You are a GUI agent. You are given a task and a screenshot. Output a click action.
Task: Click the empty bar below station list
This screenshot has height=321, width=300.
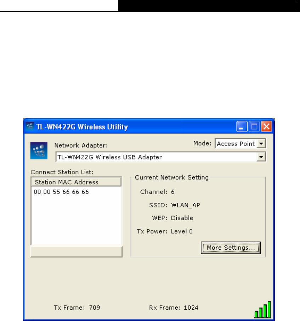[x=77, y=252]
